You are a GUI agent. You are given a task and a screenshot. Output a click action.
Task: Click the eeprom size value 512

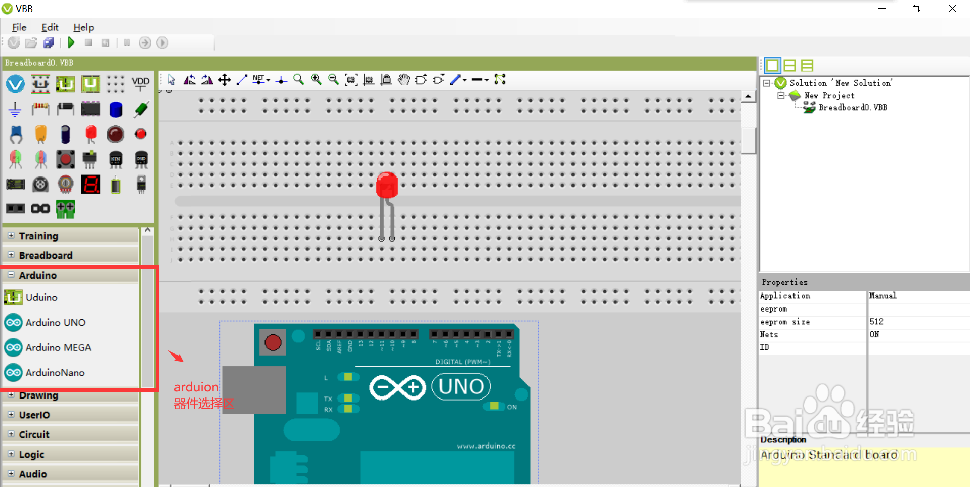pyautogui.click(x=876, y=322)
